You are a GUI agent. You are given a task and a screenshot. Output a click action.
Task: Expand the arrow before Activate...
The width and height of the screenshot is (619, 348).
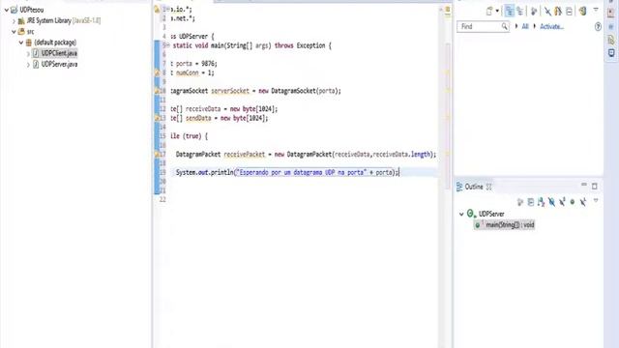535,26
